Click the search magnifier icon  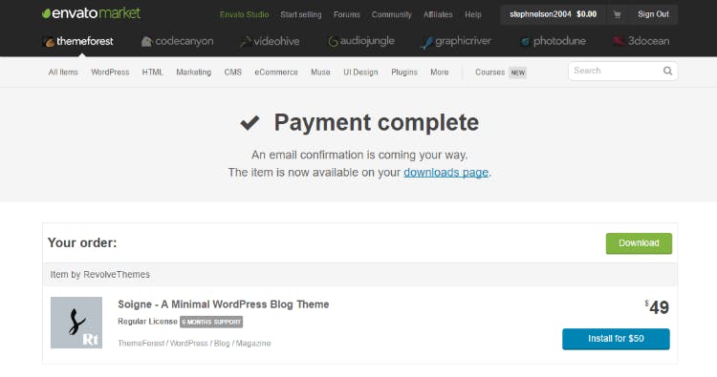667,71
